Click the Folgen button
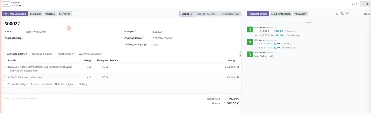371x113 pixels. (x=366, y=14)
